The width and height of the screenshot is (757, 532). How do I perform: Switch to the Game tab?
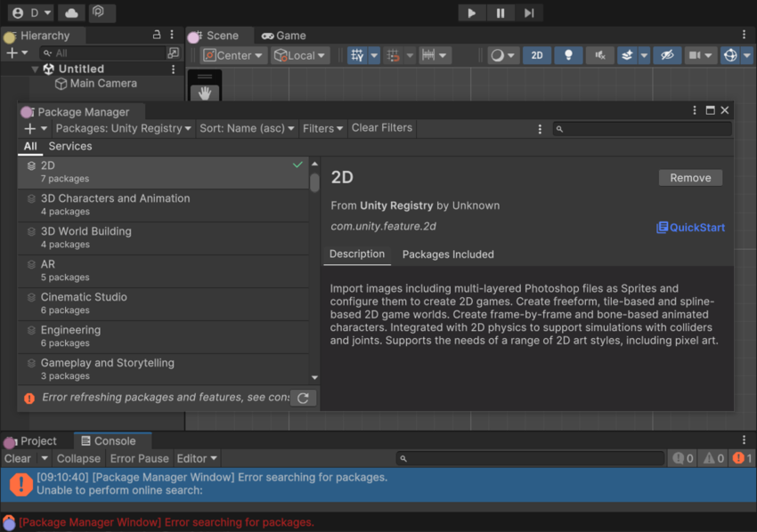(283, 36)
